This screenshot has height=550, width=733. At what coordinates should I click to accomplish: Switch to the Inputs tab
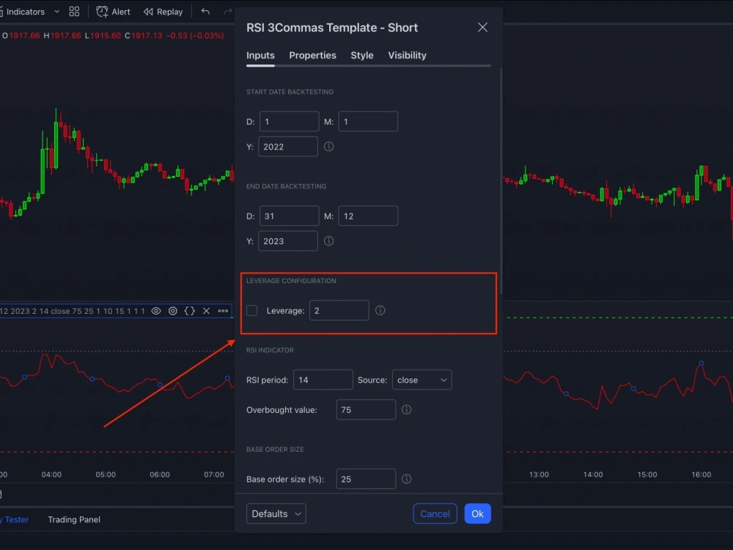tap(260, 55)
